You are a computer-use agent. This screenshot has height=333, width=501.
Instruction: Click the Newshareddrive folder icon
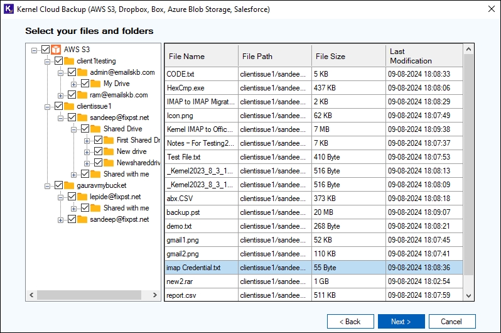coord(109,163)
